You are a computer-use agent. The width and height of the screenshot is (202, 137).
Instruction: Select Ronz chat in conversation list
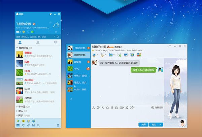point(78,69)
